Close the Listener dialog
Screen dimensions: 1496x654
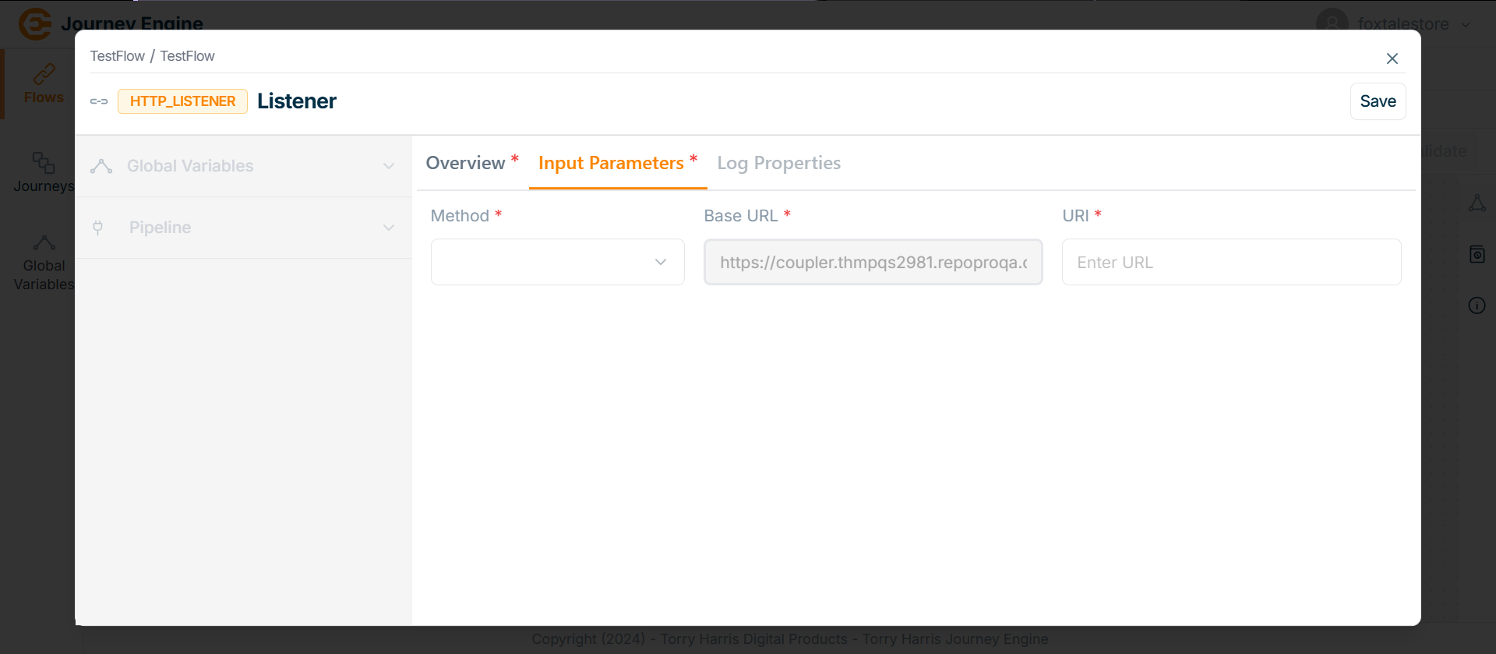point(1392,58)
